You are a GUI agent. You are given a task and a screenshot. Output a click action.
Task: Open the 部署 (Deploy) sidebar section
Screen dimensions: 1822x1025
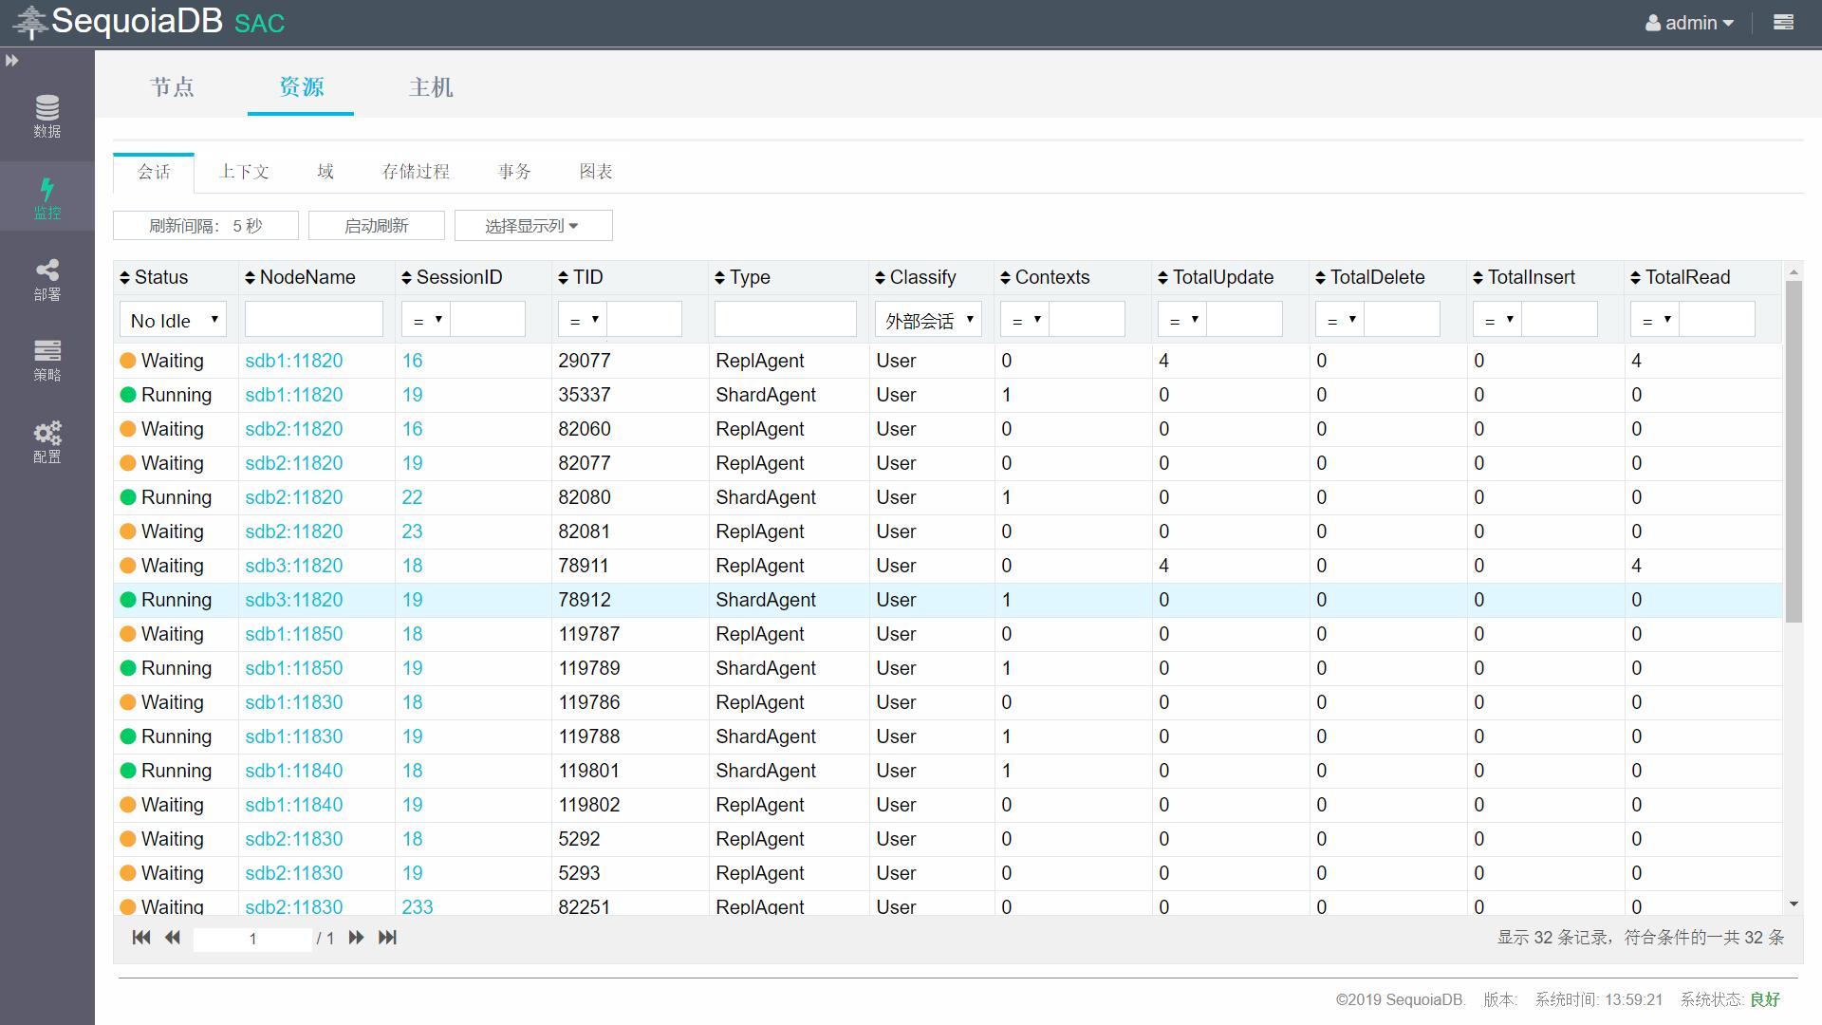click(x=46, y=280)
